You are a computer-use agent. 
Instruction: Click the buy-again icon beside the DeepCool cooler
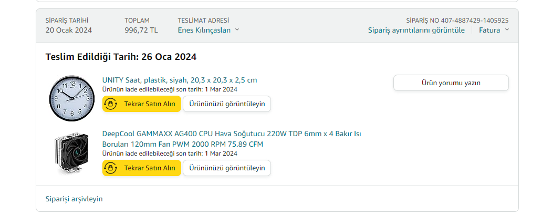[x=111, y=168]
